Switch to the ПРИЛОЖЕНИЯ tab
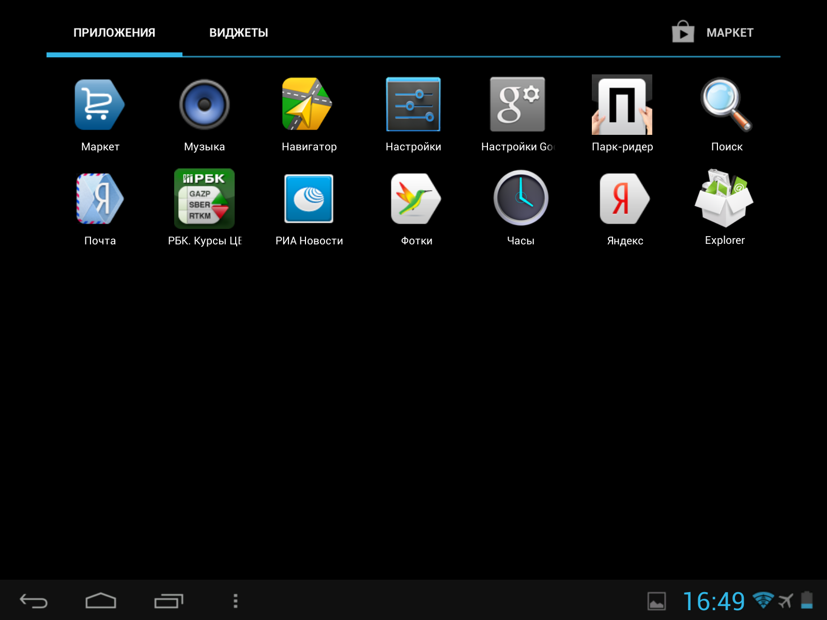Screen dimensions: 827x620 (114, 33)
